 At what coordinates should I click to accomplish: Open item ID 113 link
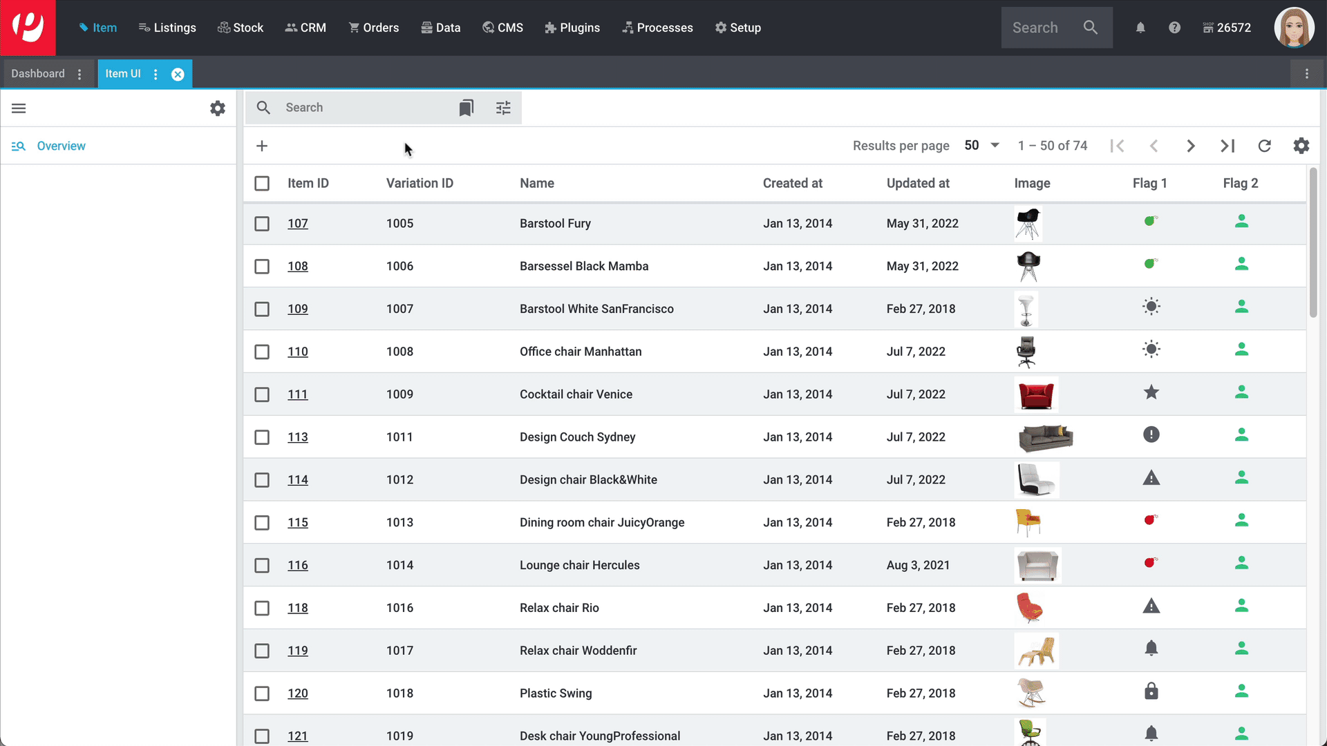(298, 437)
